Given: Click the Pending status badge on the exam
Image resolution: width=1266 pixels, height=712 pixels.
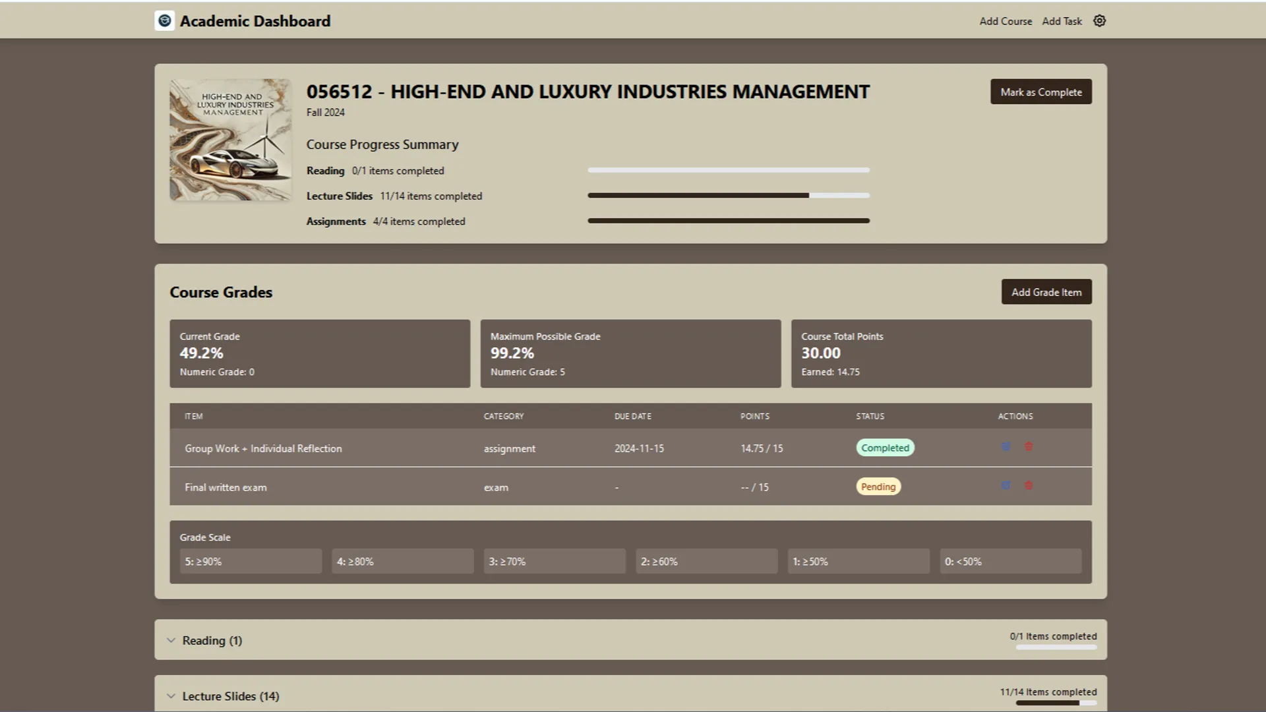Looking at the screenshot, I should tap(878, 486).
